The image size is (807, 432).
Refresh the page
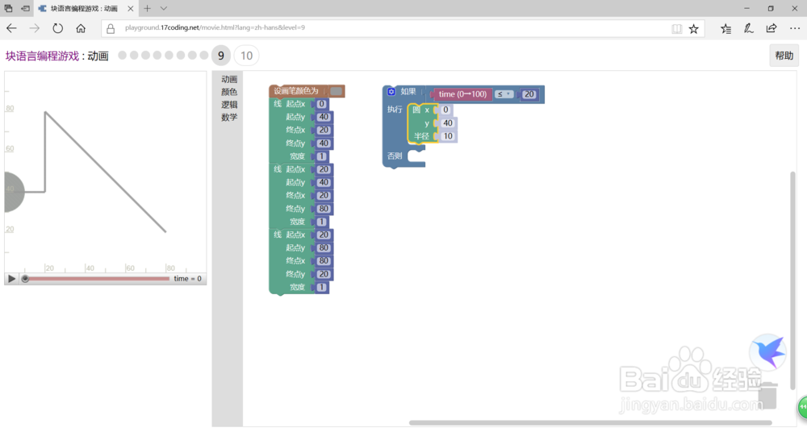coord(57,28)
